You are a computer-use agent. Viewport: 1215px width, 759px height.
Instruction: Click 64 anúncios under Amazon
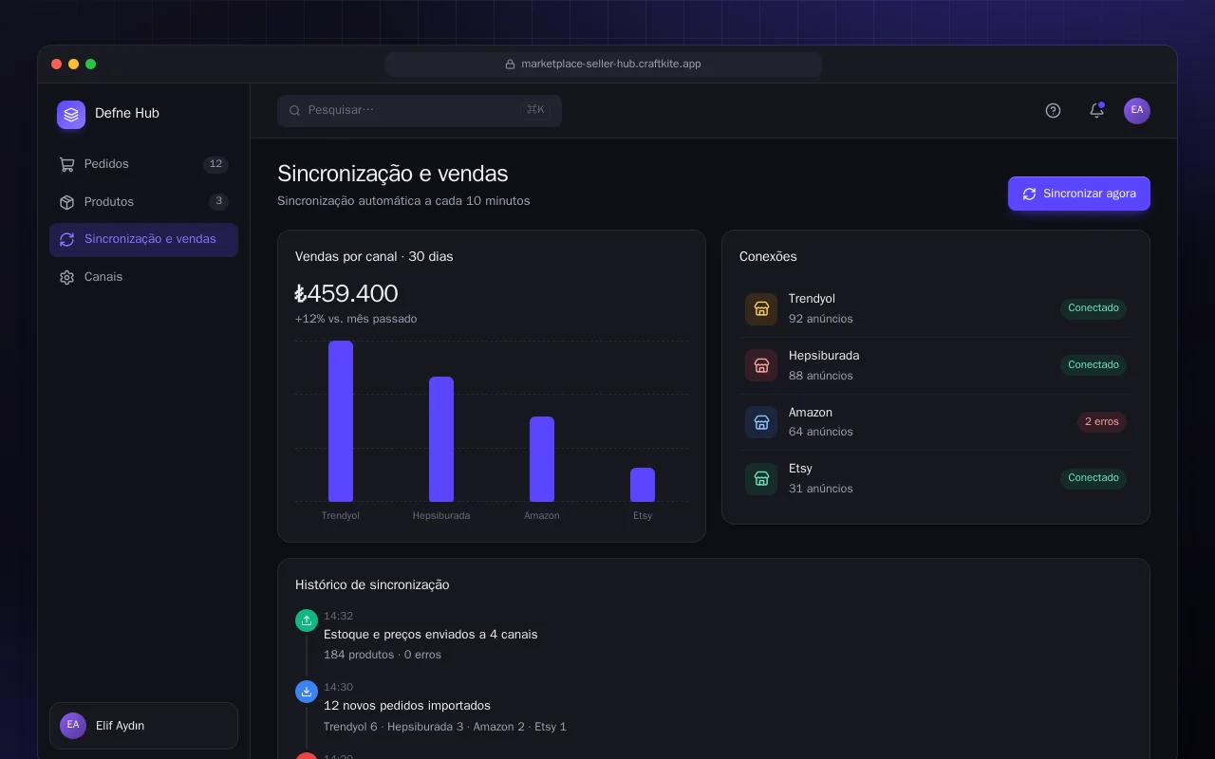point(821,432)
